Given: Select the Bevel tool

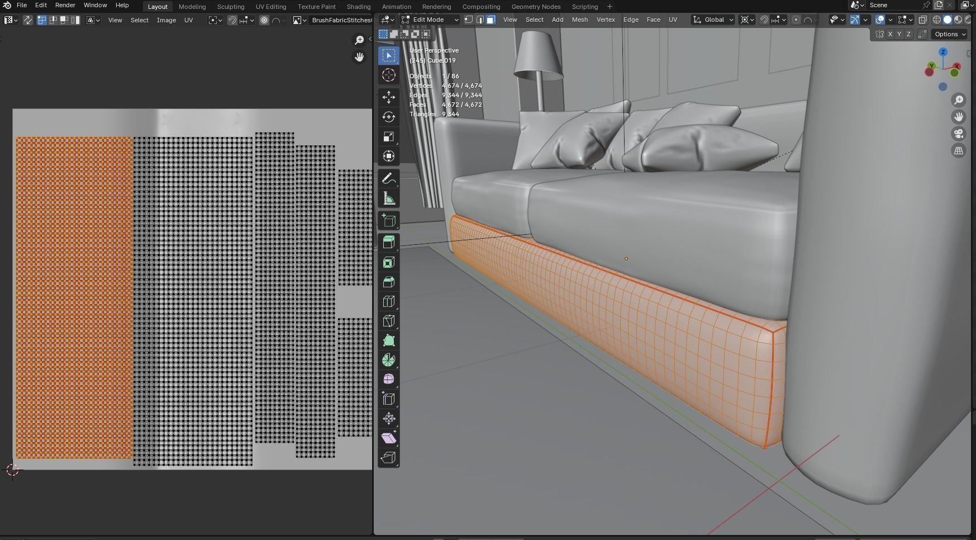Looking at the screenshot, I should [x=389, y=282].
